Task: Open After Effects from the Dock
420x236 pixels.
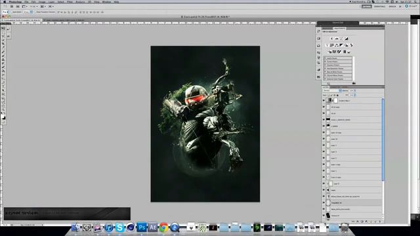Action: pos(153,227)
